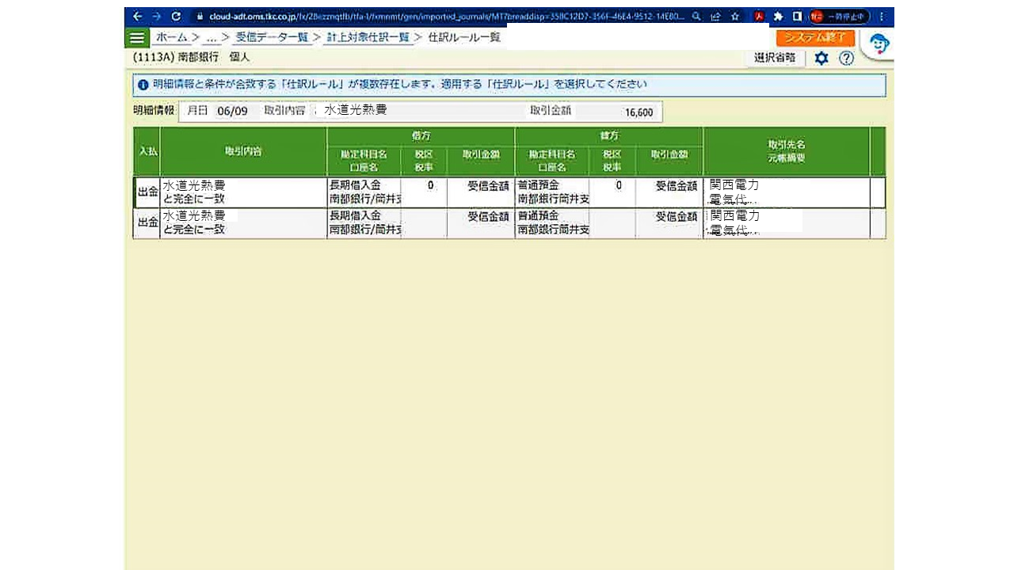
Task: Go back using browser back arrow
Action: tap(137, 16)
